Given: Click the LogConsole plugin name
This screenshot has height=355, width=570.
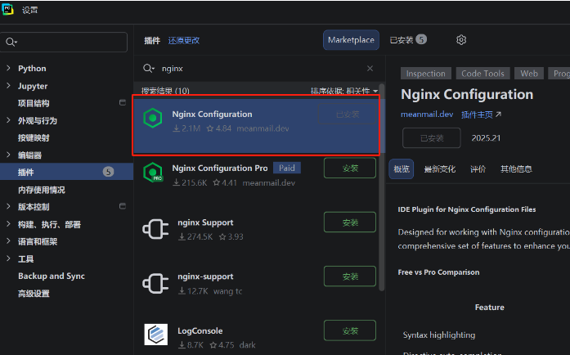Looking at the screenshot, I should click(200, 331).
